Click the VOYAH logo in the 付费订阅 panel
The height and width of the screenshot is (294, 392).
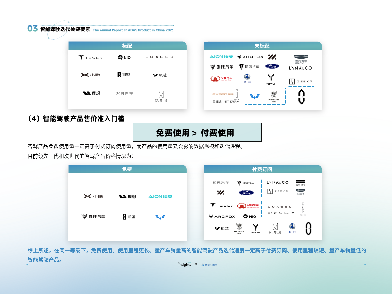(256, 228)
